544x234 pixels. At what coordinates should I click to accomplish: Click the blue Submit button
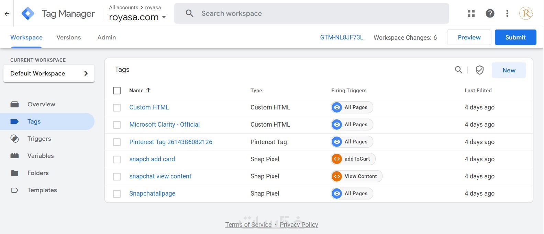(515, 37)
